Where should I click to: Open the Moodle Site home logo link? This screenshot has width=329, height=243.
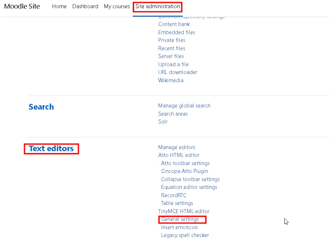tap(22, 6)
